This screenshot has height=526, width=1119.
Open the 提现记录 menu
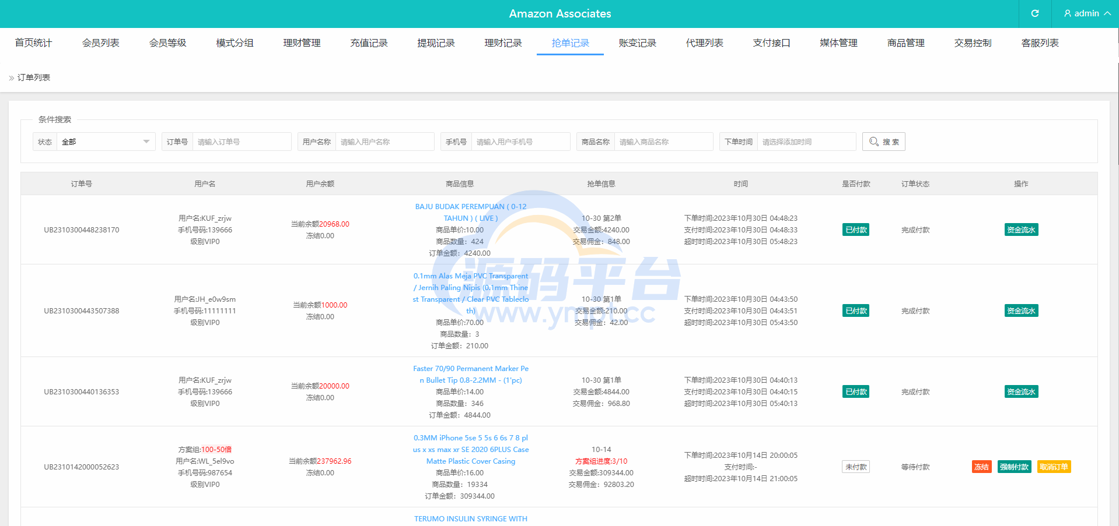(436, 43)
